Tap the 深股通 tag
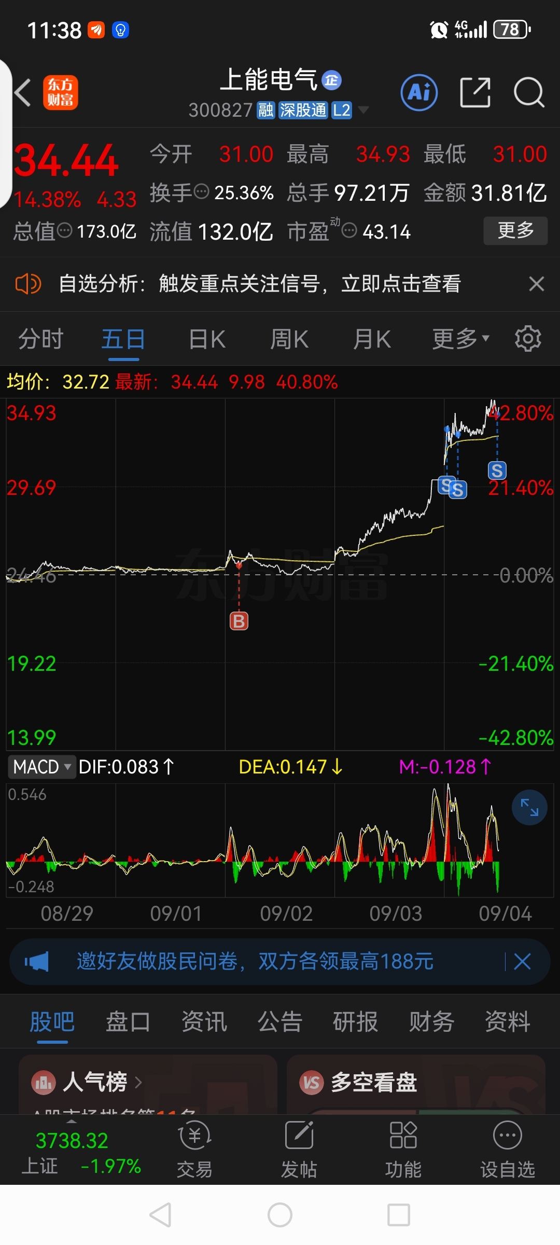The image size is (560, 1245). pyautogui.click(x=303, y=110)
